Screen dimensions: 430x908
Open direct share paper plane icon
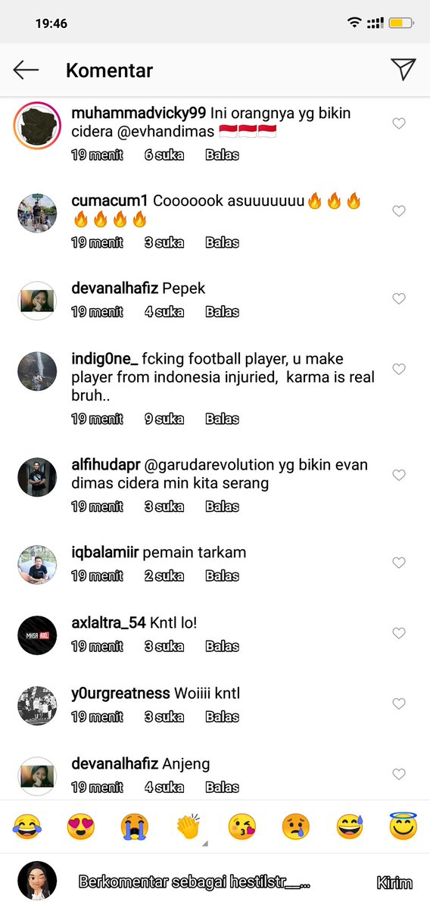tap(404, 70)
